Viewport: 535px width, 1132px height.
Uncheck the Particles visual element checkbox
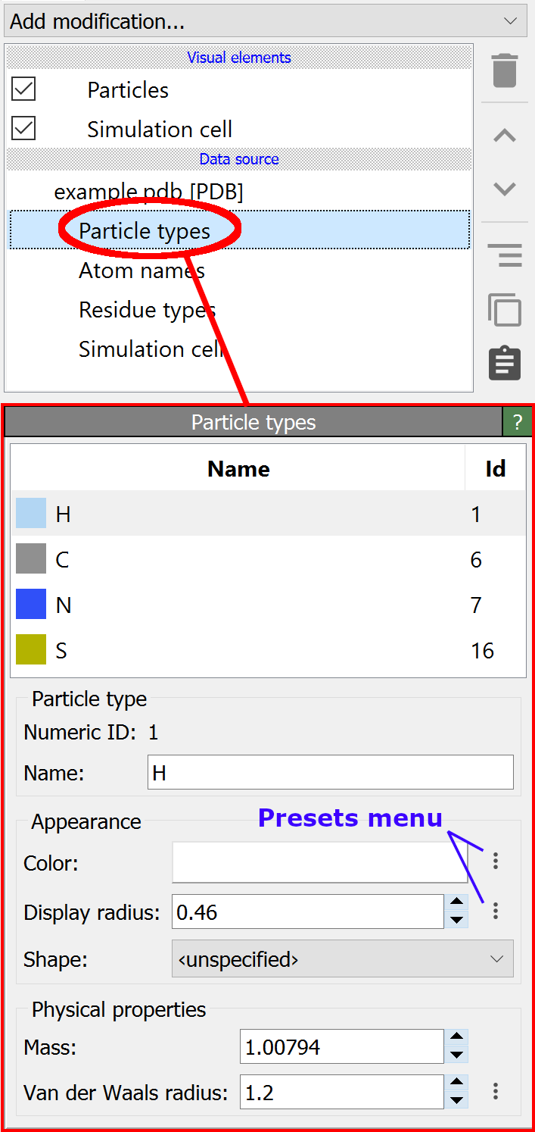(23, 89)
